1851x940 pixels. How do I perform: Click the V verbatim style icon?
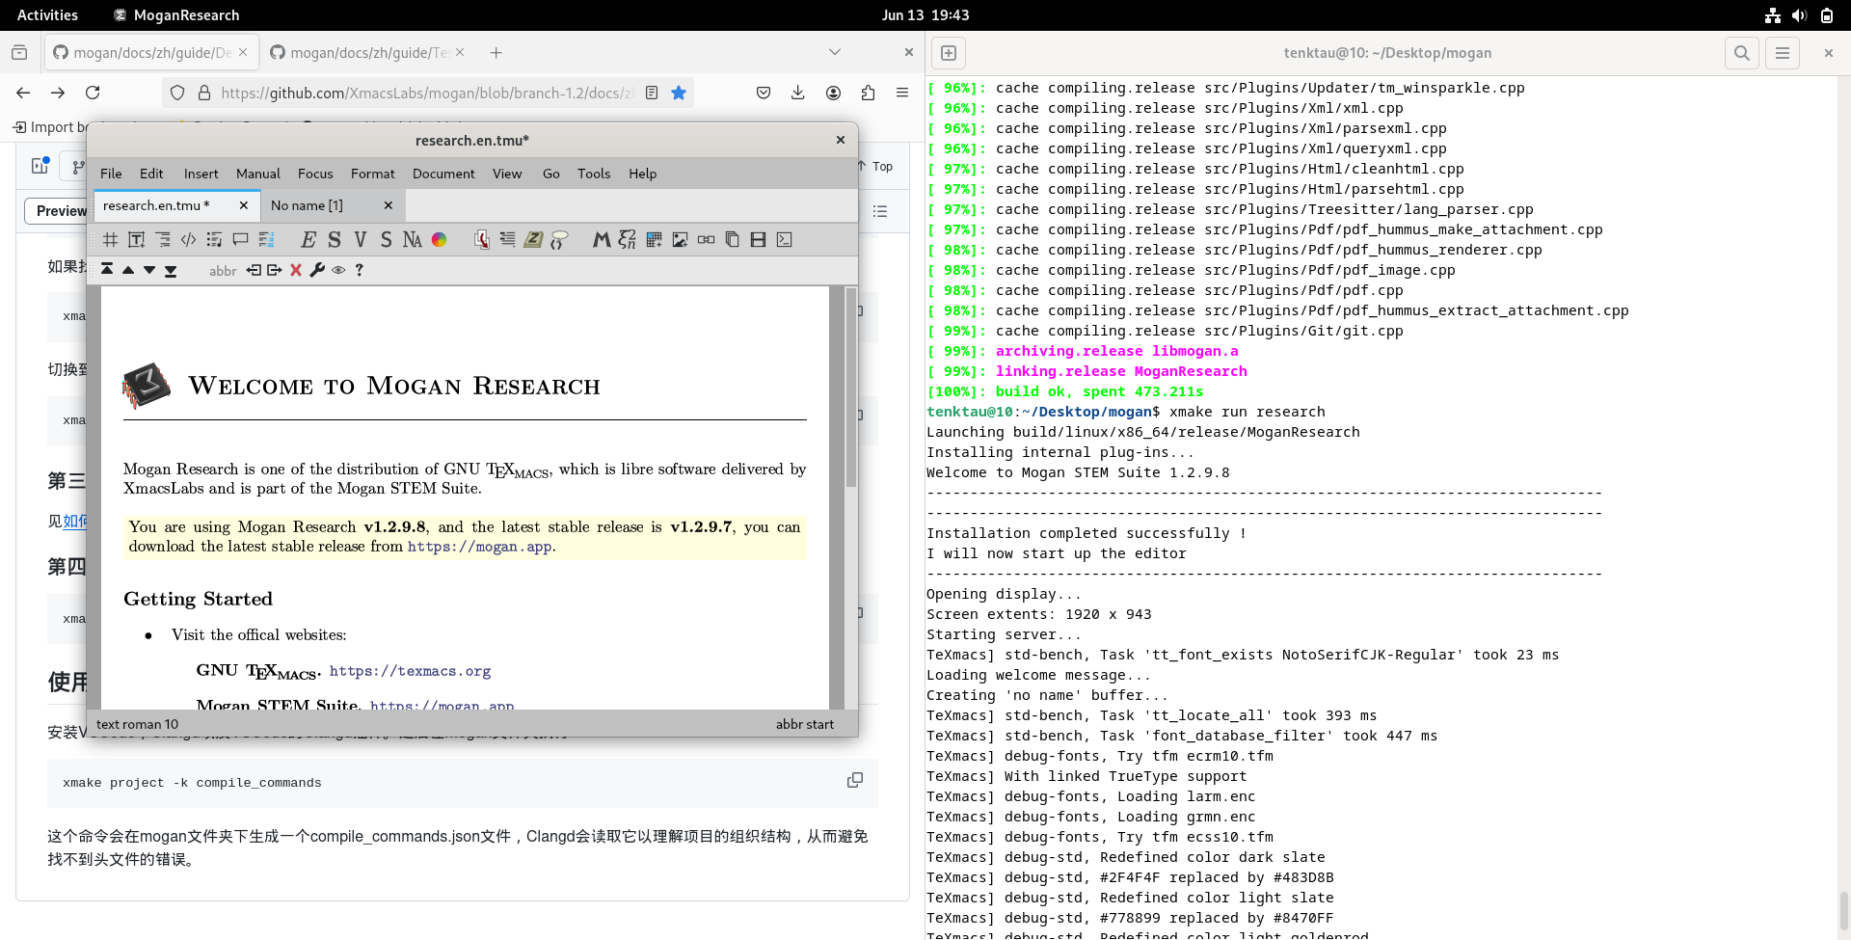[361, 240]
